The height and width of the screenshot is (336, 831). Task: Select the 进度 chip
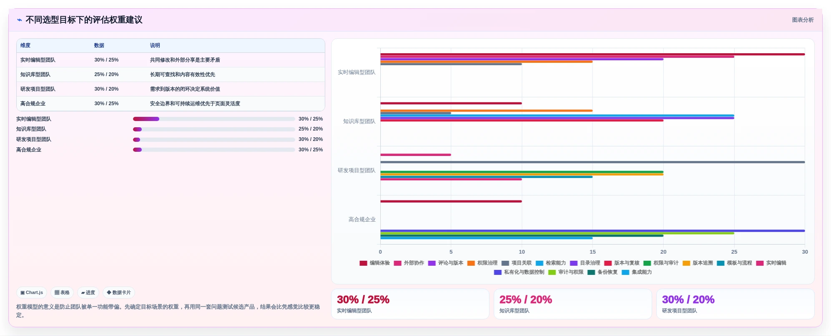(x=88, y=293)
